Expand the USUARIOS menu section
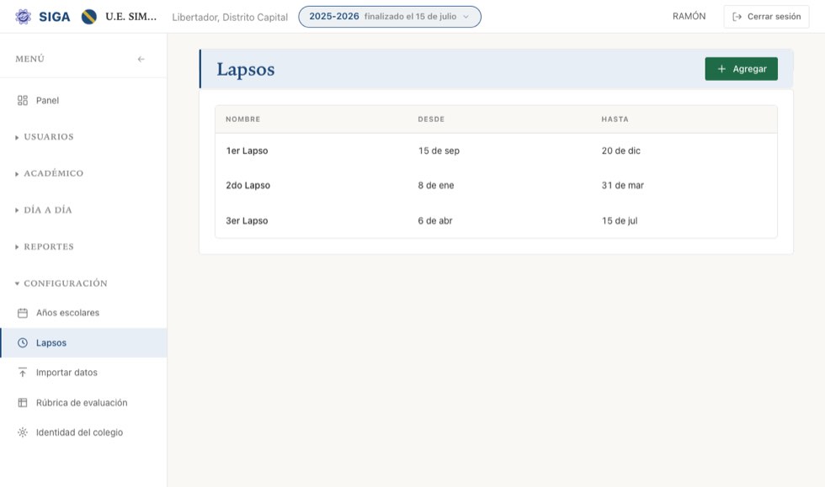This screenshot has width=825, height=487. coord(45,137)
